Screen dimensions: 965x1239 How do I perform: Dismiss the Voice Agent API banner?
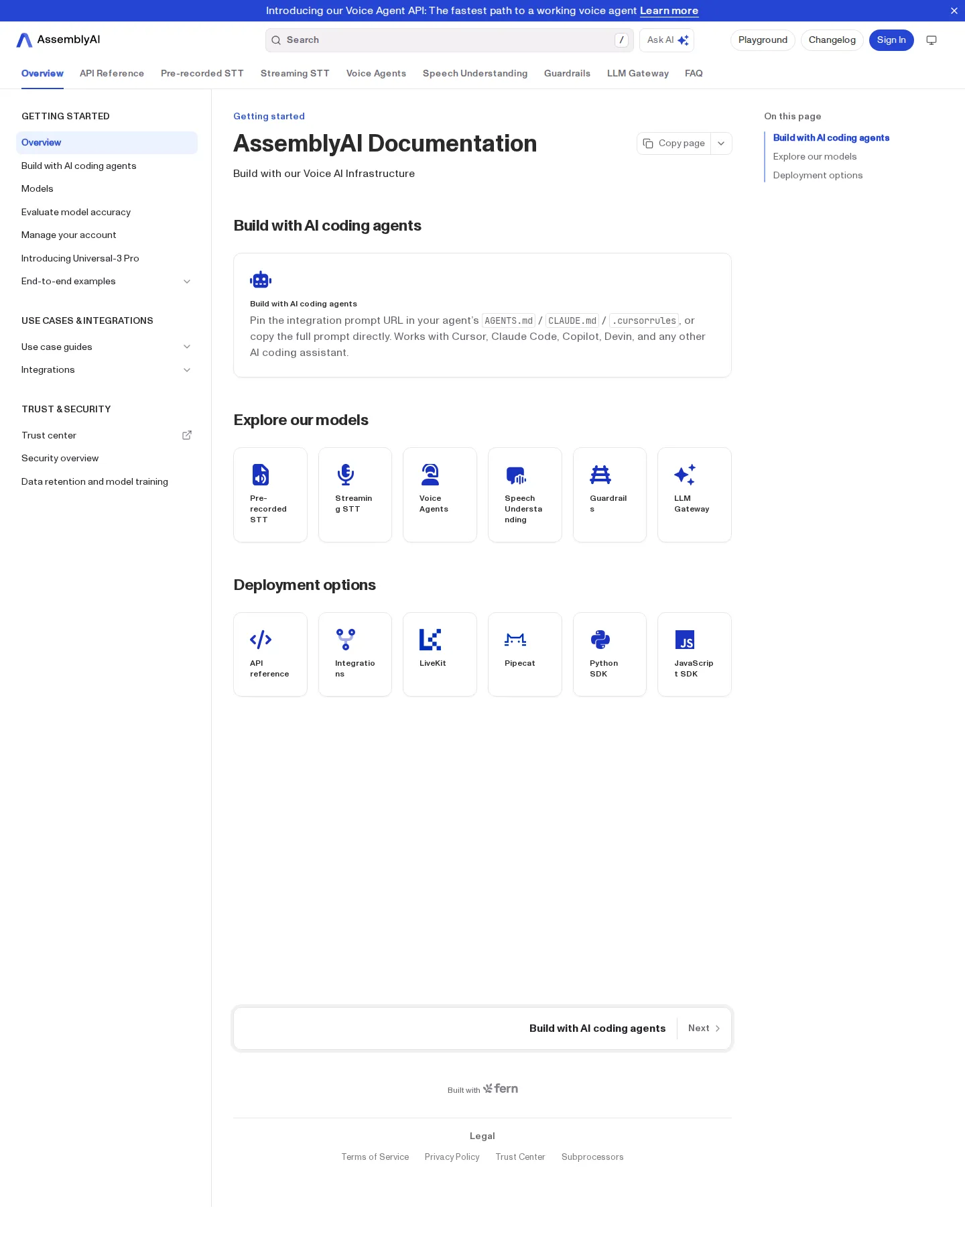tap(954, 11)
